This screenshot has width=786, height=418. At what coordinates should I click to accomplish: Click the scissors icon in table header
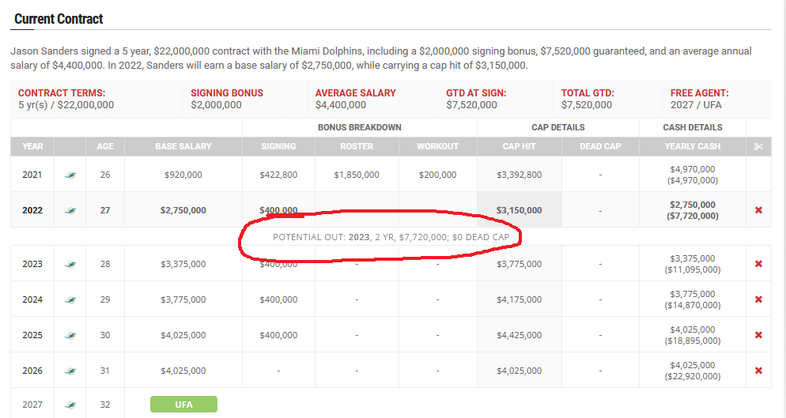pyautogui.click(x=758, y=146)
